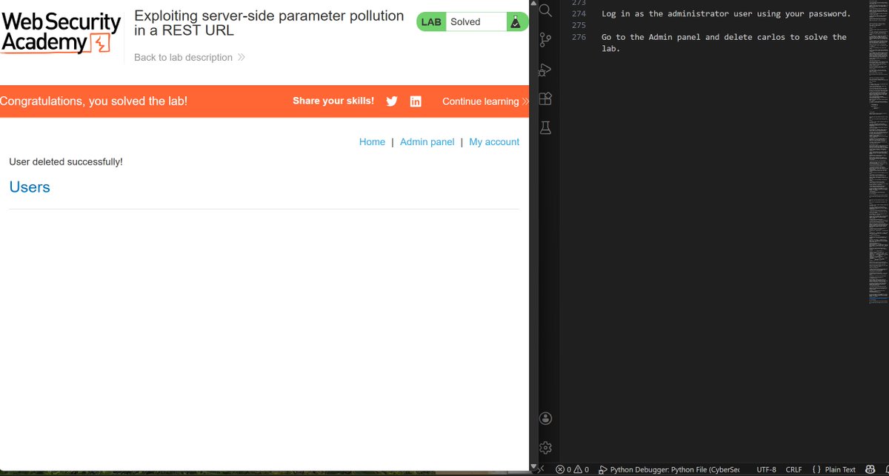Screen dimensions: 889x476
Task: Share your lab result on Twitter
Action: coord(392,101)
